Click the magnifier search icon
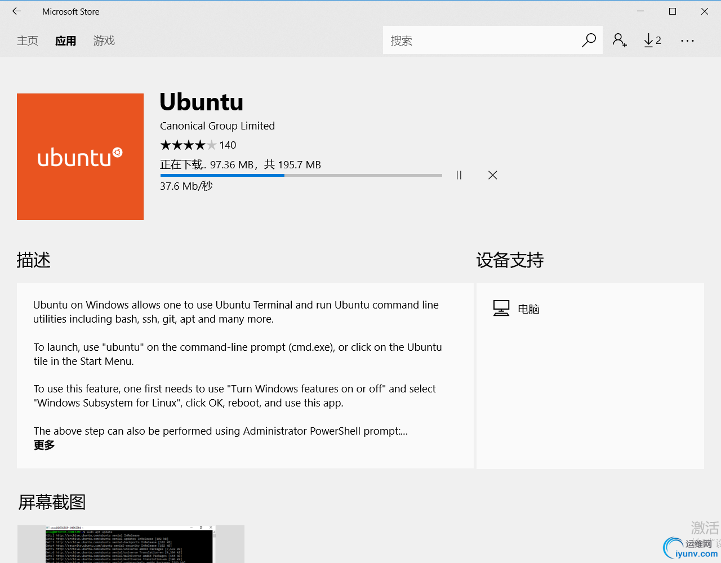Viewport: 721px width, 563px height. pos(589,40)
